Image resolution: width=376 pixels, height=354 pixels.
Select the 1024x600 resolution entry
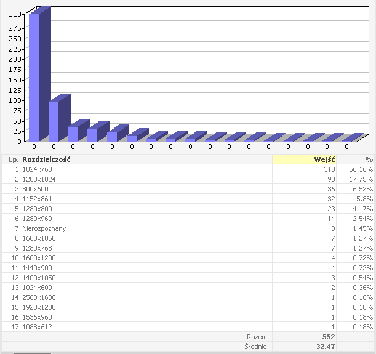(x=37, y=288)
